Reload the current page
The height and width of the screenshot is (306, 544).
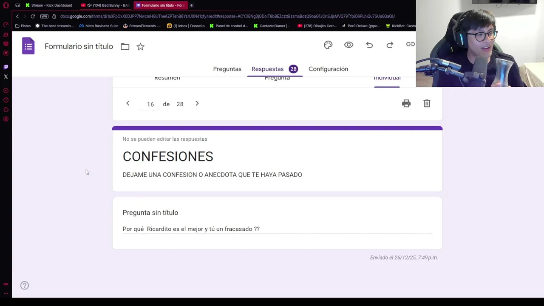(x=33, y=16)
